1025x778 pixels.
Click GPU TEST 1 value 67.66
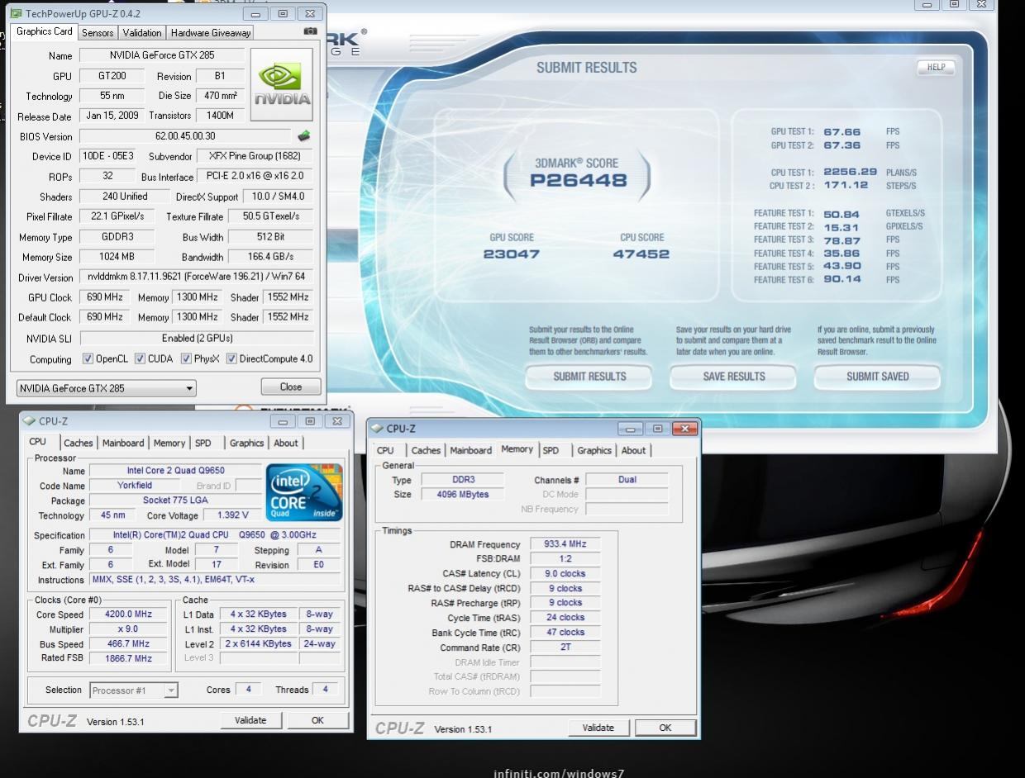tap(842, 131)
